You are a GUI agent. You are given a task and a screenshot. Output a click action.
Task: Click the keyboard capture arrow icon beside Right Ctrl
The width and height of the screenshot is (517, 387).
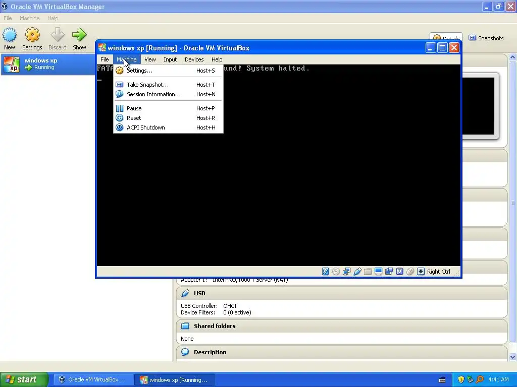[x=421, y=272]
